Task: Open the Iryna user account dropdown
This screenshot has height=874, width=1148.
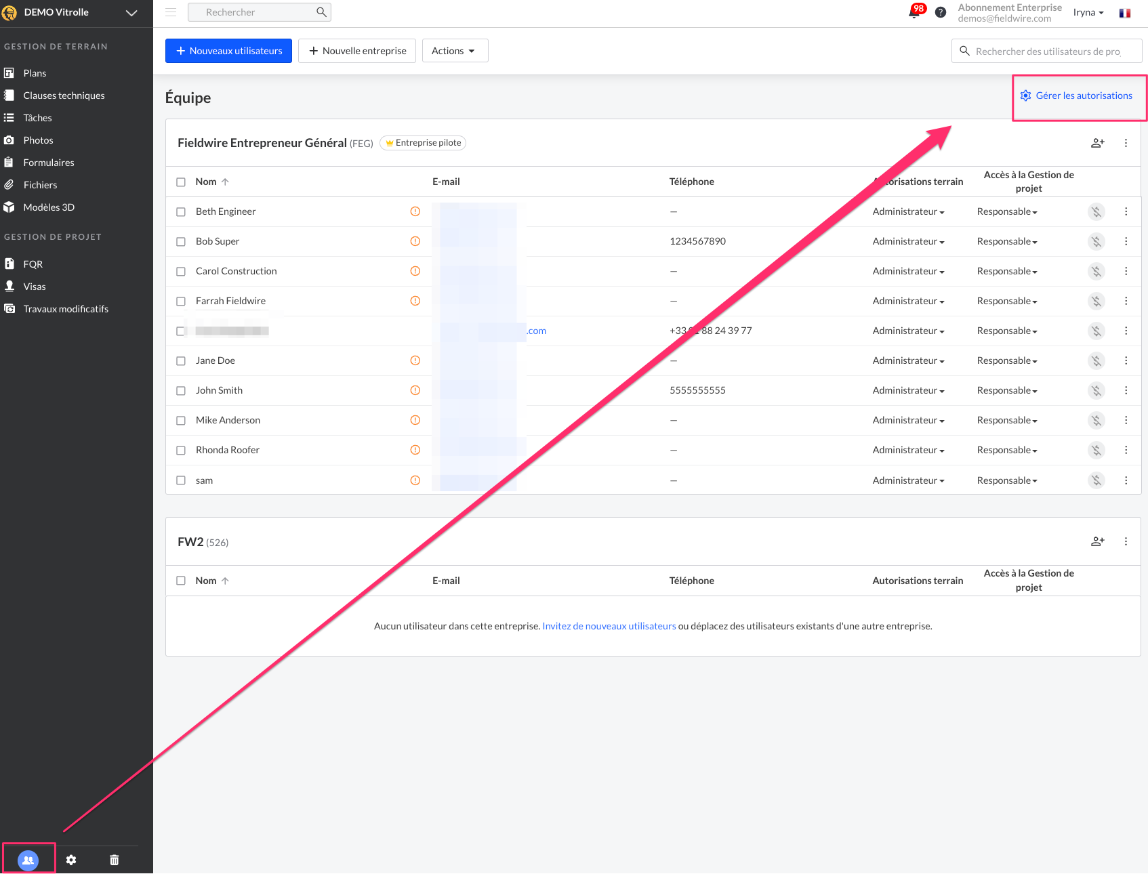Action: pos(1088,12)
